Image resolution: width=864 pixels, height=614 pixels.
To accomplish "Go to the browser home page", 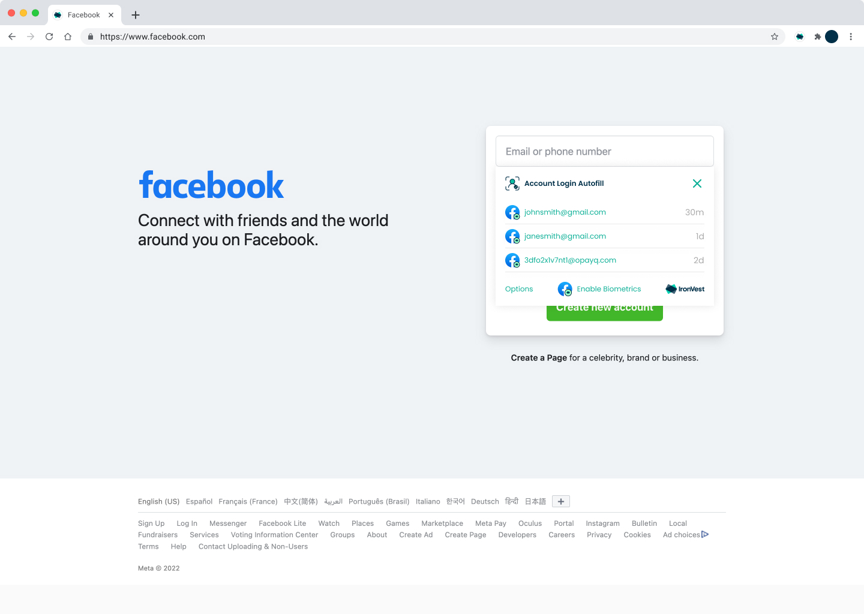I will pos(68,37).
